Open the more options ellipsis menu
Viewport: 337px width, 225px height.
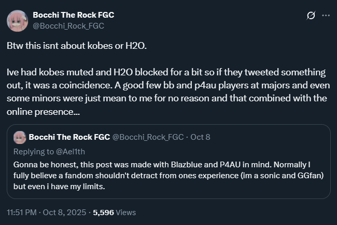[x=326, y=16]
